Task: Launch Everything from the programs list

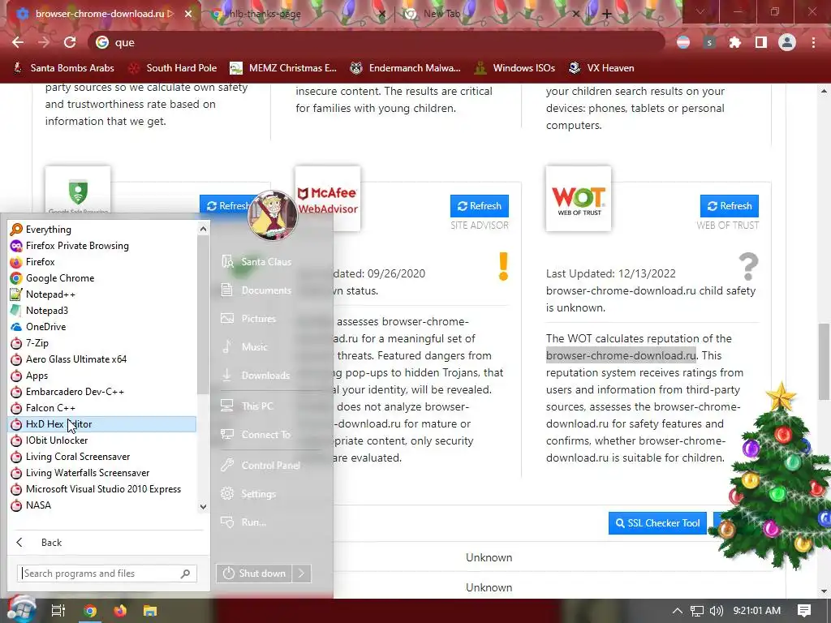Action: [102, 230]
